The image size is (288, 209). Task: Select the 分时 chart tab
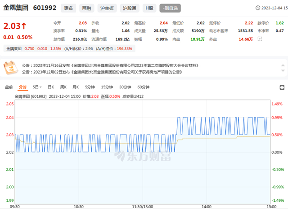coord(23,87)
